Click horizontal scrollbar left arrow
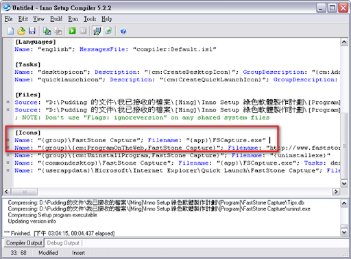This screenshot has height=259, width=351. 7,192
